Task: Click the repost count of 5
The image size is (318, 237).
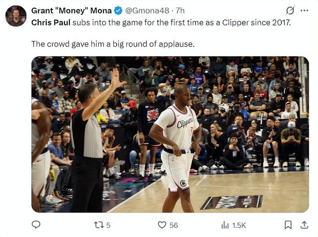Action: (108, 225)
